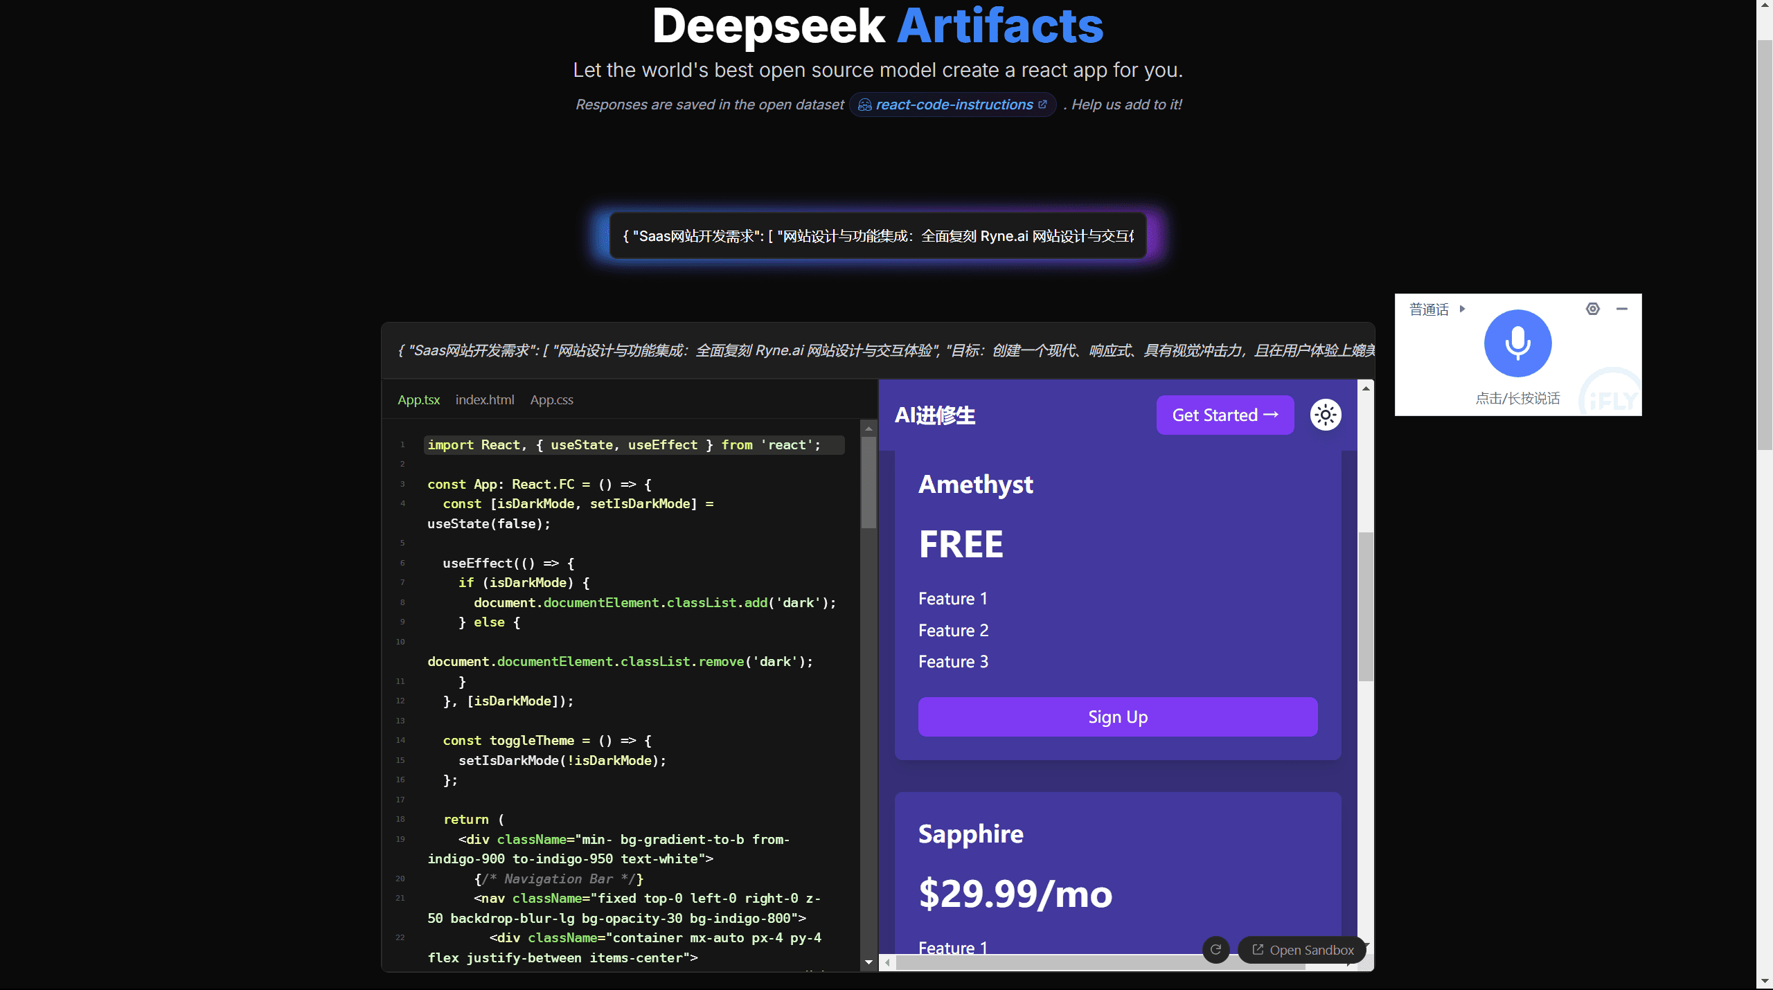
Task: Switch to the index.html file tab
Action: point(485,399)
